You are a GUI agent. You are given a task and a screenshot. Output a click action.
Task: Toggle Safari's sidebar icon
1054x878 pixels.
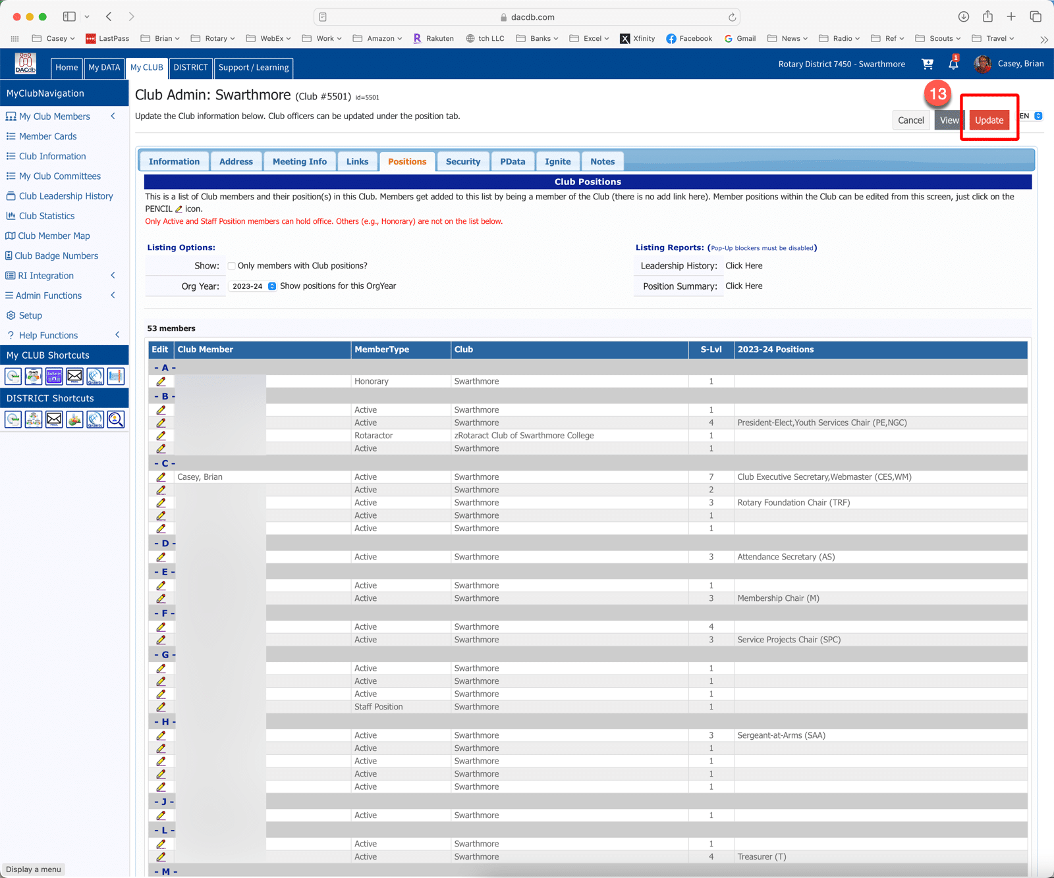coord(69,16)
